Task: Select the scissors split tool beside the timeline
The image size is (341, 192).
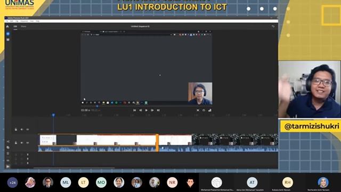Action: click(8, 142)
